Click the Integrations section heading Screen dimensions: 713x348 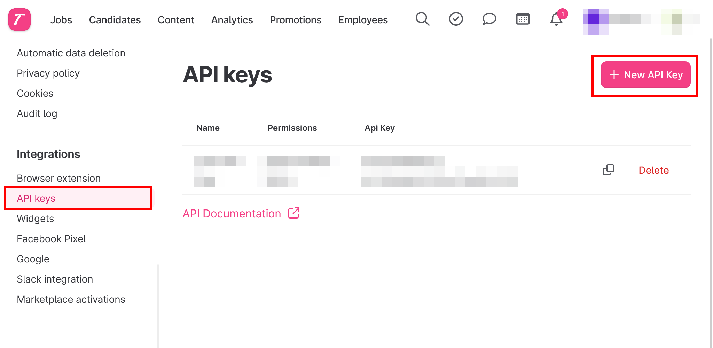[48, 154]
